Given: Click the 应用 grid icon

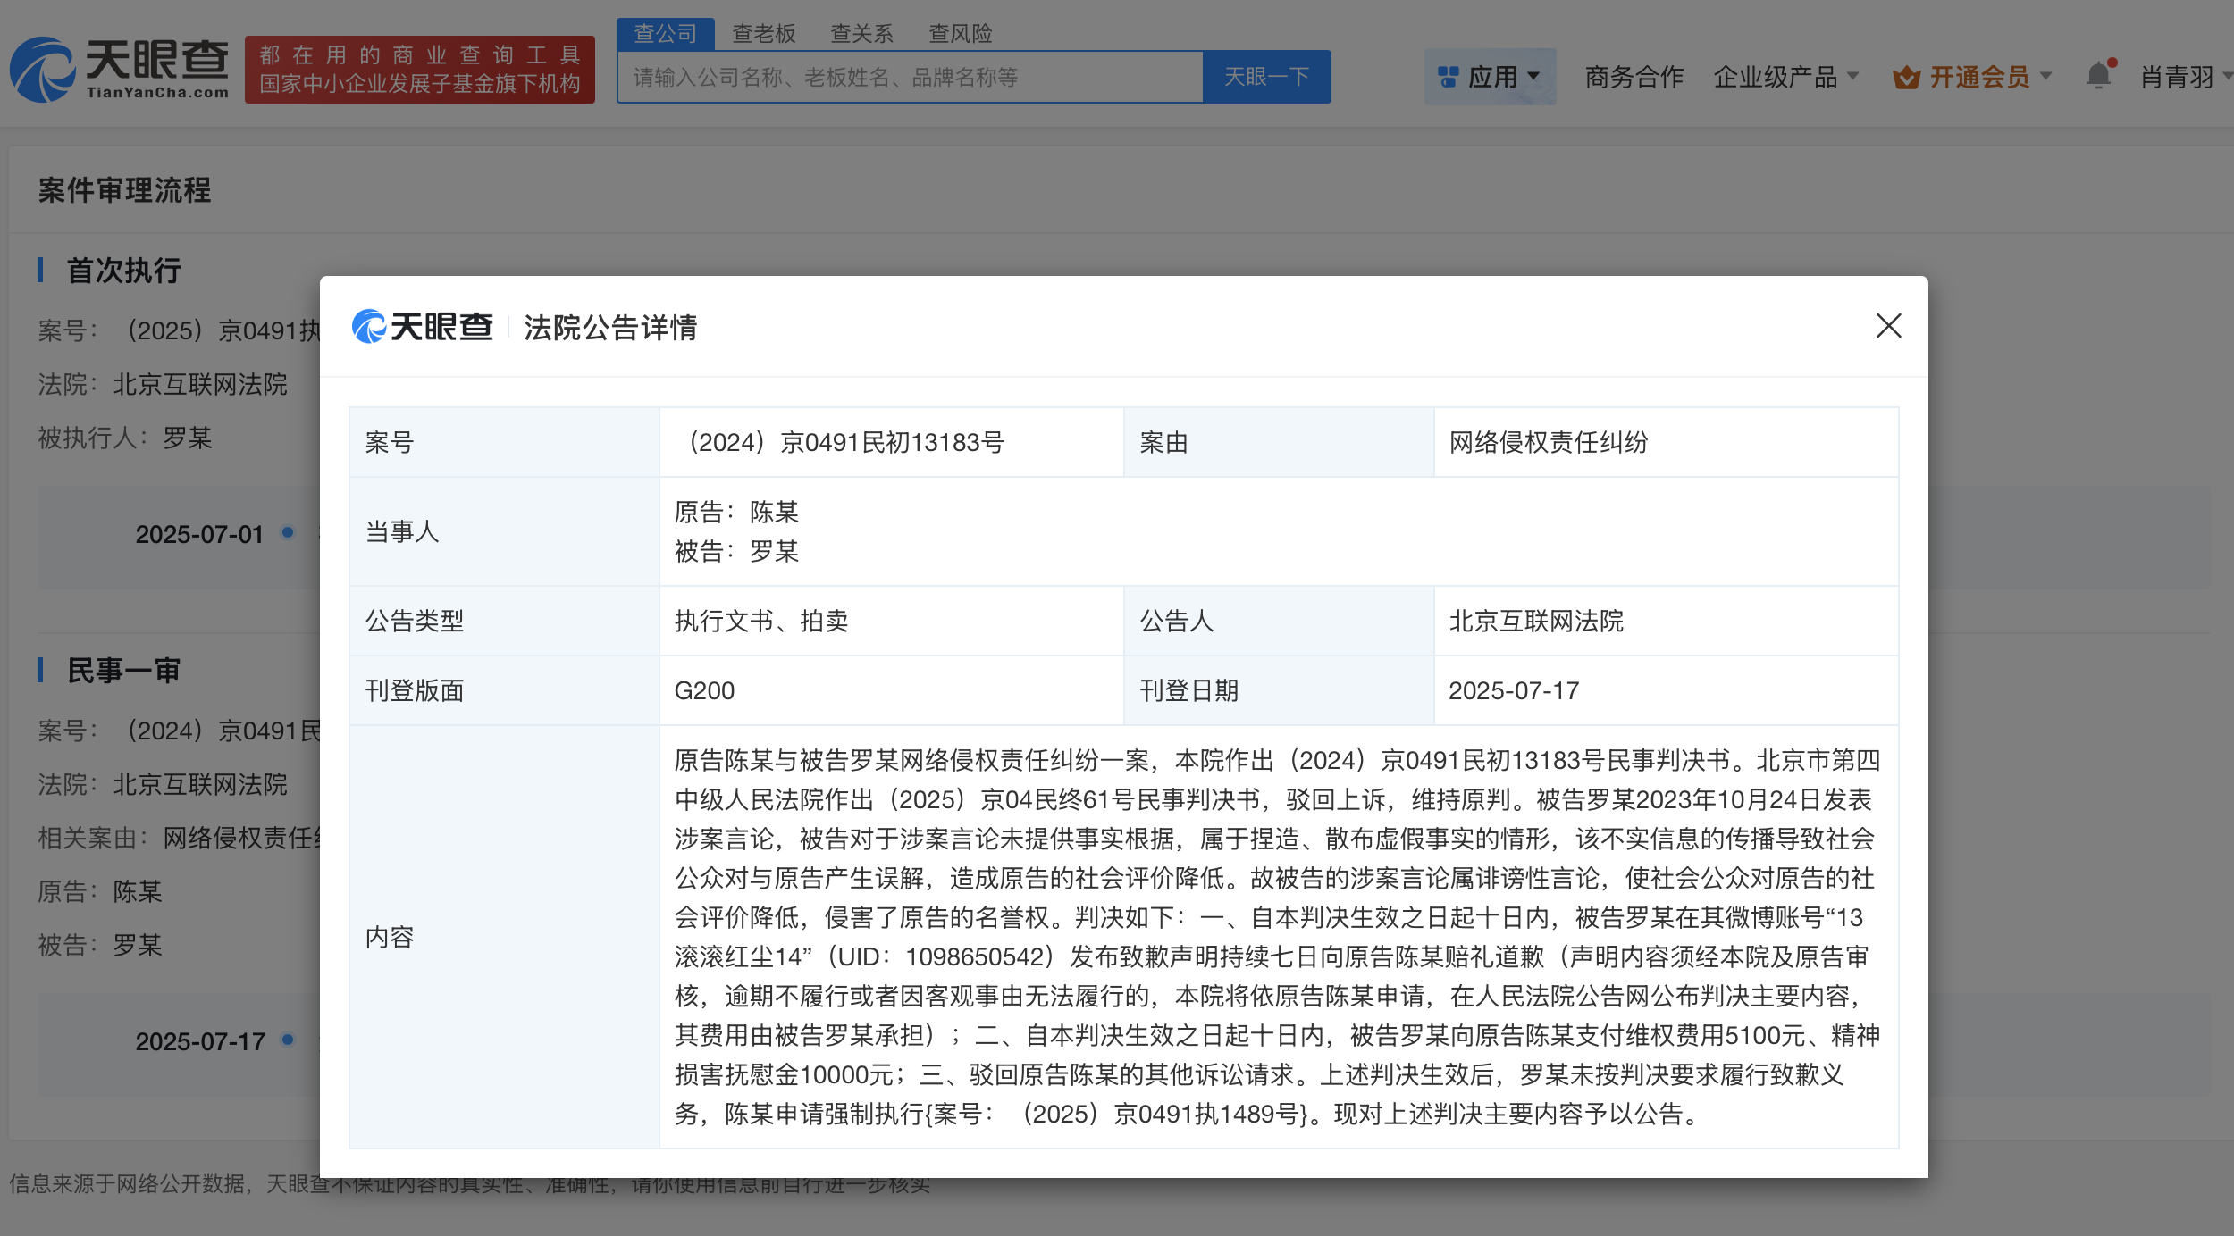Looking at the screenshot, I should [x=1449, y=77].
